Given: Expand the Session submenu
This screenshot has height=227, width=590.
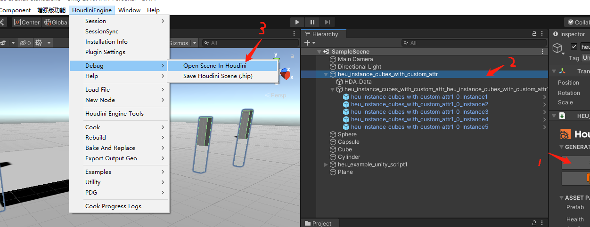Looking at the screenshot, I should (119, 21).
